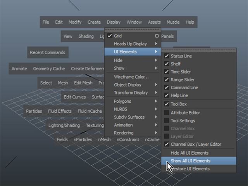The width and height of the screenshot is (248, 186).
Task: Open the Create menu
Action: (94, 22)
